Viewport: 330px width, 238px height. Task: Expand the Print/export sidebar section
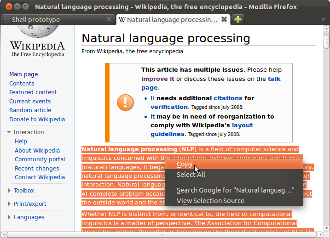9,204
